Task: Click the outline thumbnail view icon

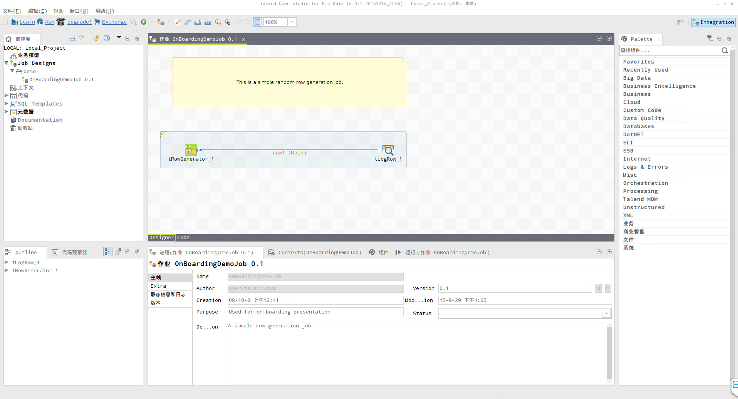Action: 118,251
